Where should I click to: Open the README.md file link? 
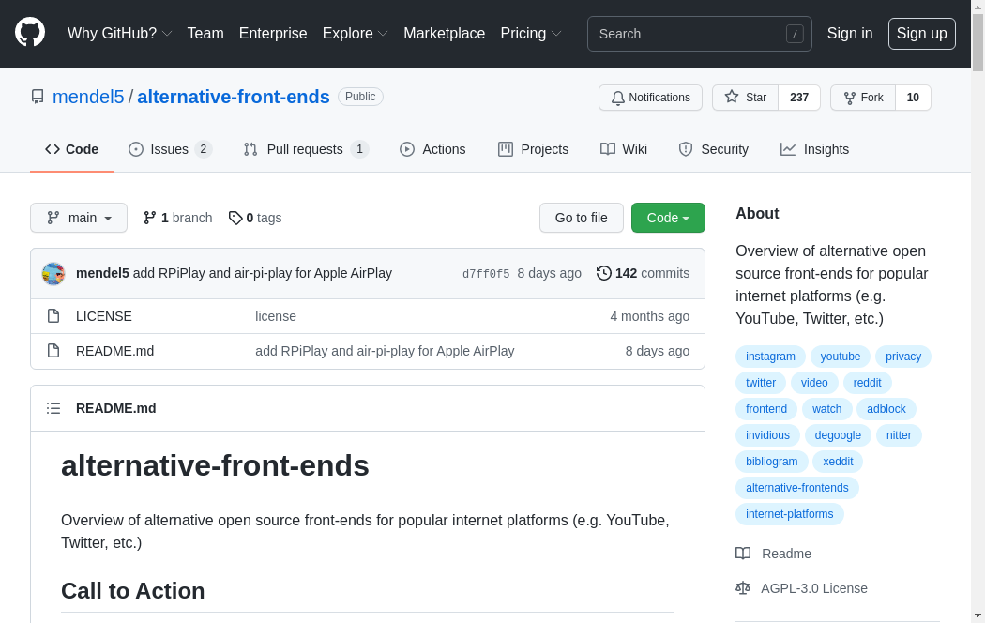114,351
